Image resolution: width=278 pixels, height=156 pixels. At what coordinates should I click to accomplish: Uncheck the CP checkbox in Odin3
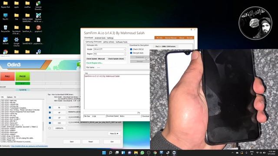click(50, 117)
